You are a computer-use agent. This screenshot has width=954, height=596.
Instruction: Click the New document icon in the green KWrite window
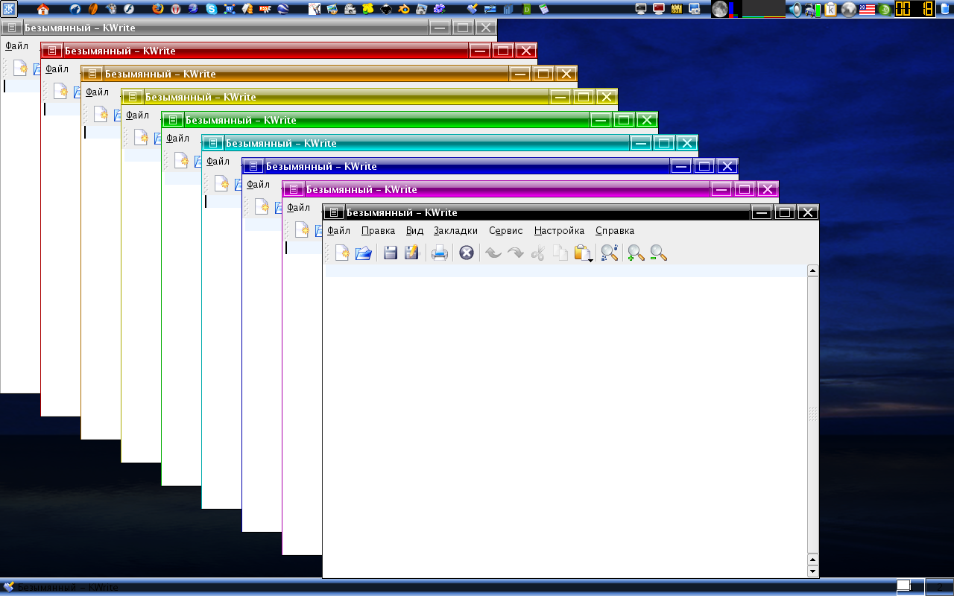(x=181, y=161)
